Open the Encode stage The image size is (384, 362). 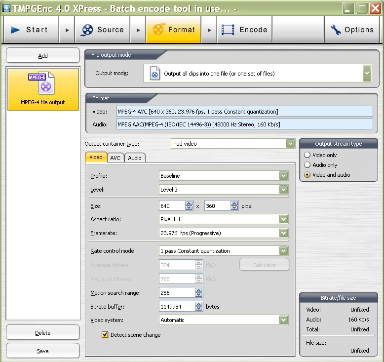coord(244,30)
